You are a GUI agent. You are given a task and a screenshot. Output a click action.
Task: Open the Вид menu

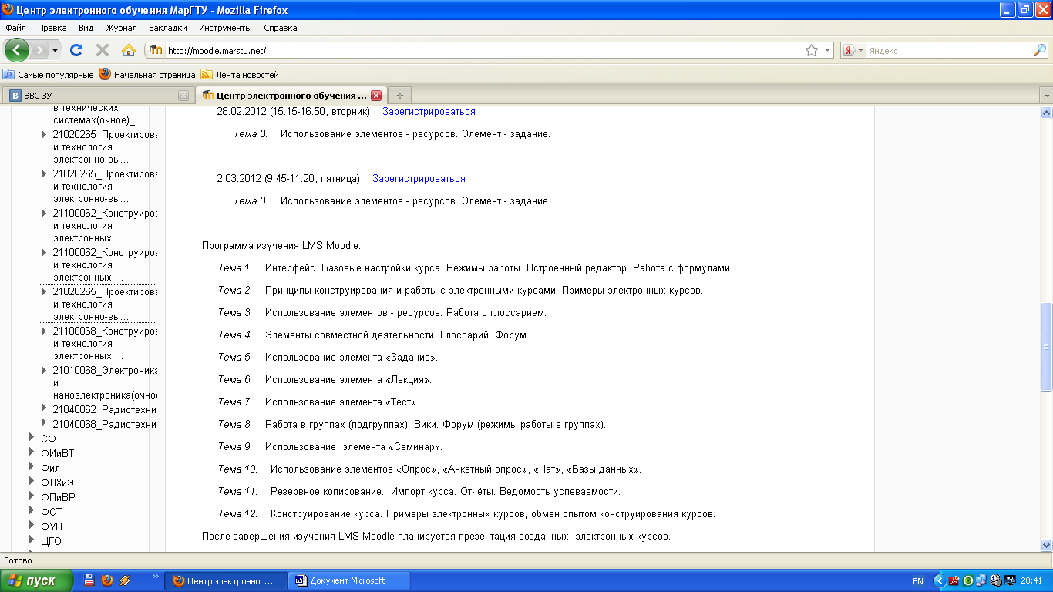pos(86,28)
